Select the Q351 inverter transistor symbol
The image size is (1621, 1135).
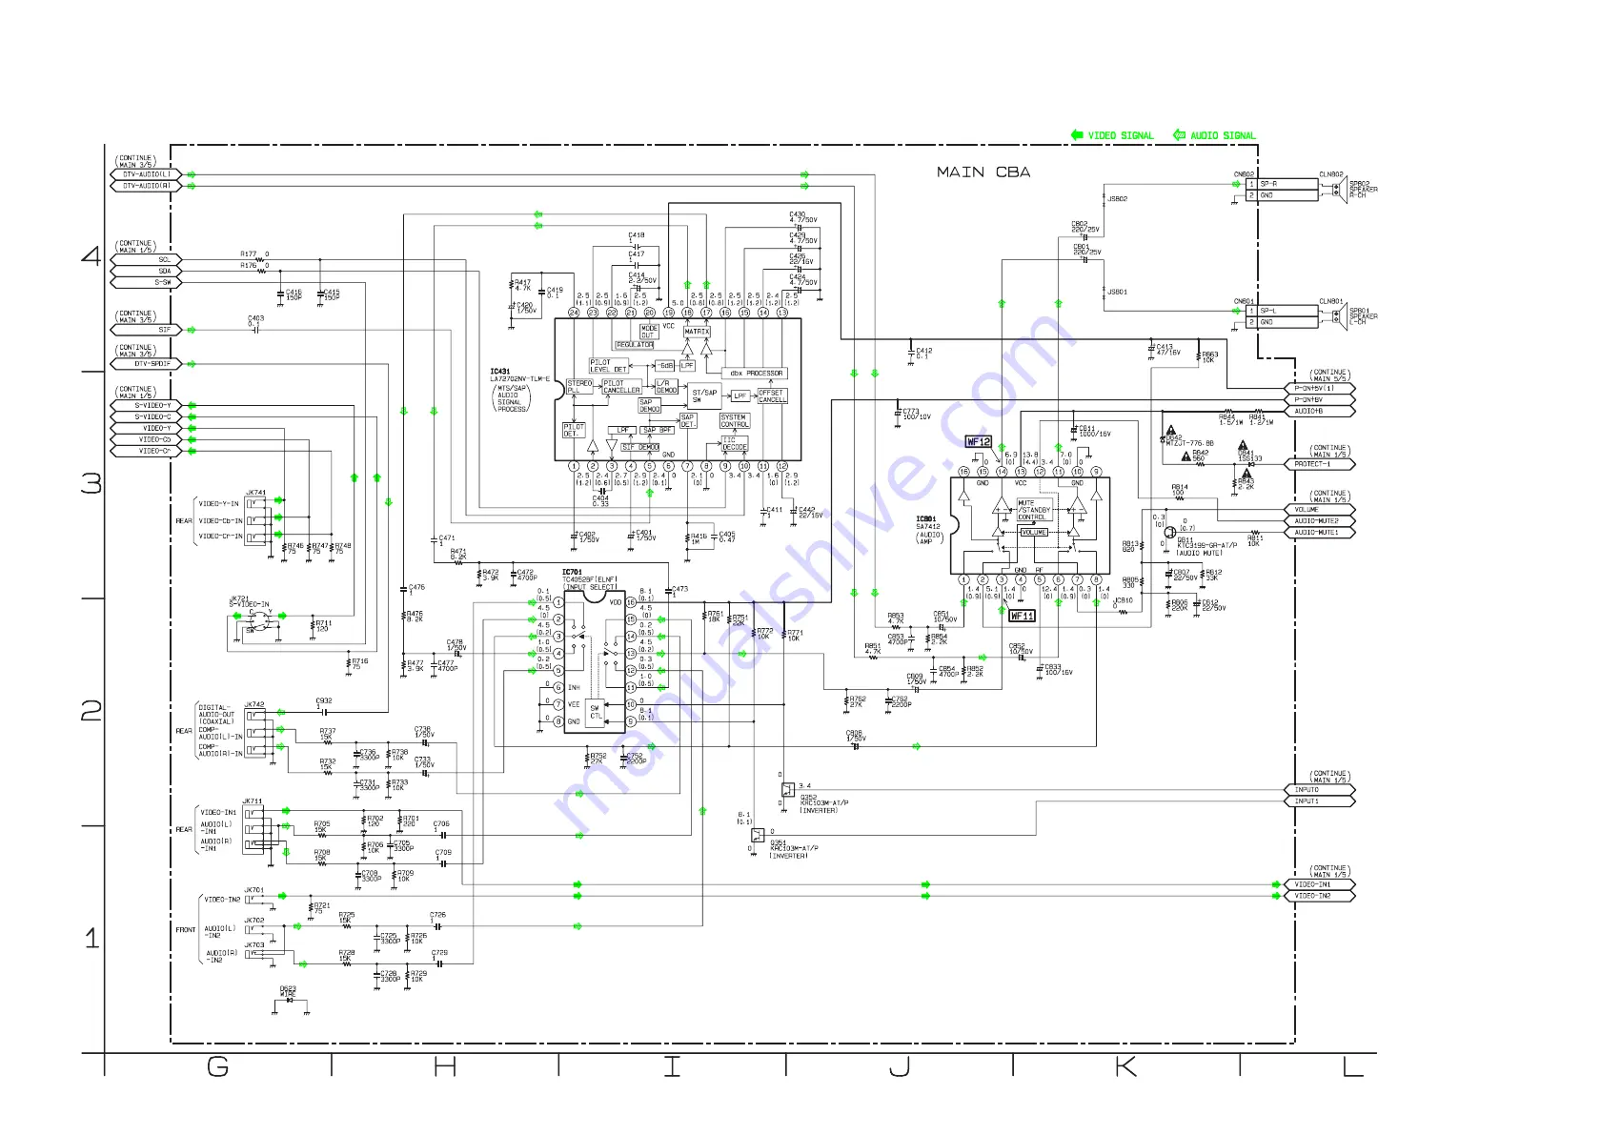[x=757, y=835]
